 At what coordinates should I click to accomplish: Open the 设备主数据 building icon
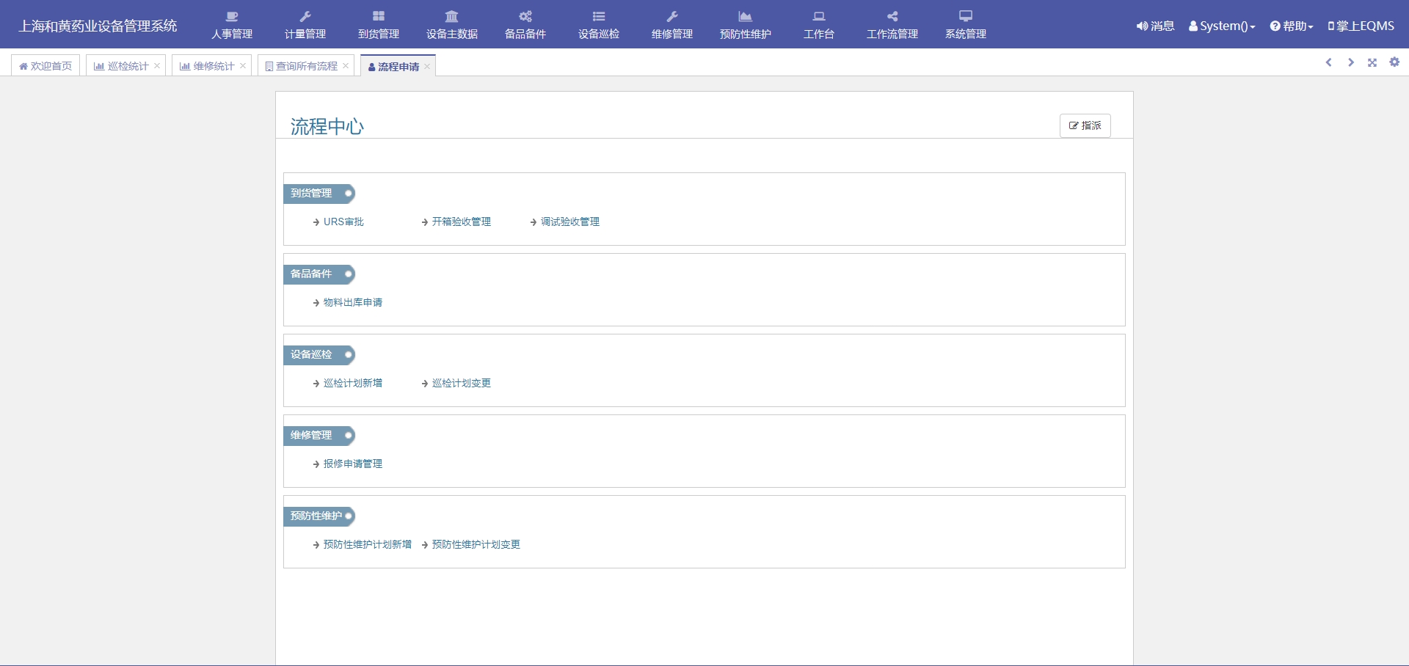point(452,16)
